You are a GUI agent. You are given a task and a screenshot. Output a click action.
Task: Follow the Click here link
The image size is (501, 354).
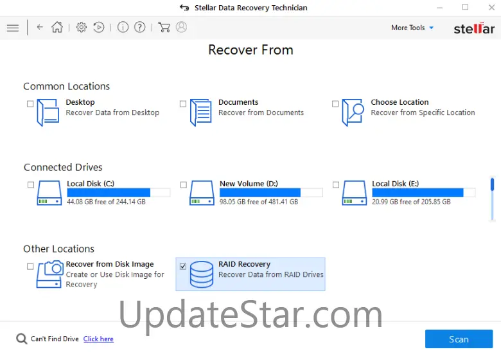pyautogui.click(x=98, y=339)
